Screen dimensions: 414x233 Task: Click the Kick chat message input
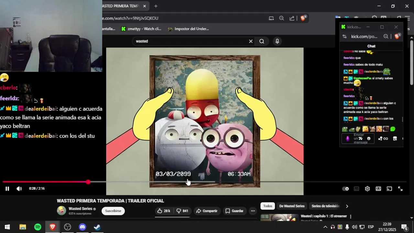(x=358, y=139)
